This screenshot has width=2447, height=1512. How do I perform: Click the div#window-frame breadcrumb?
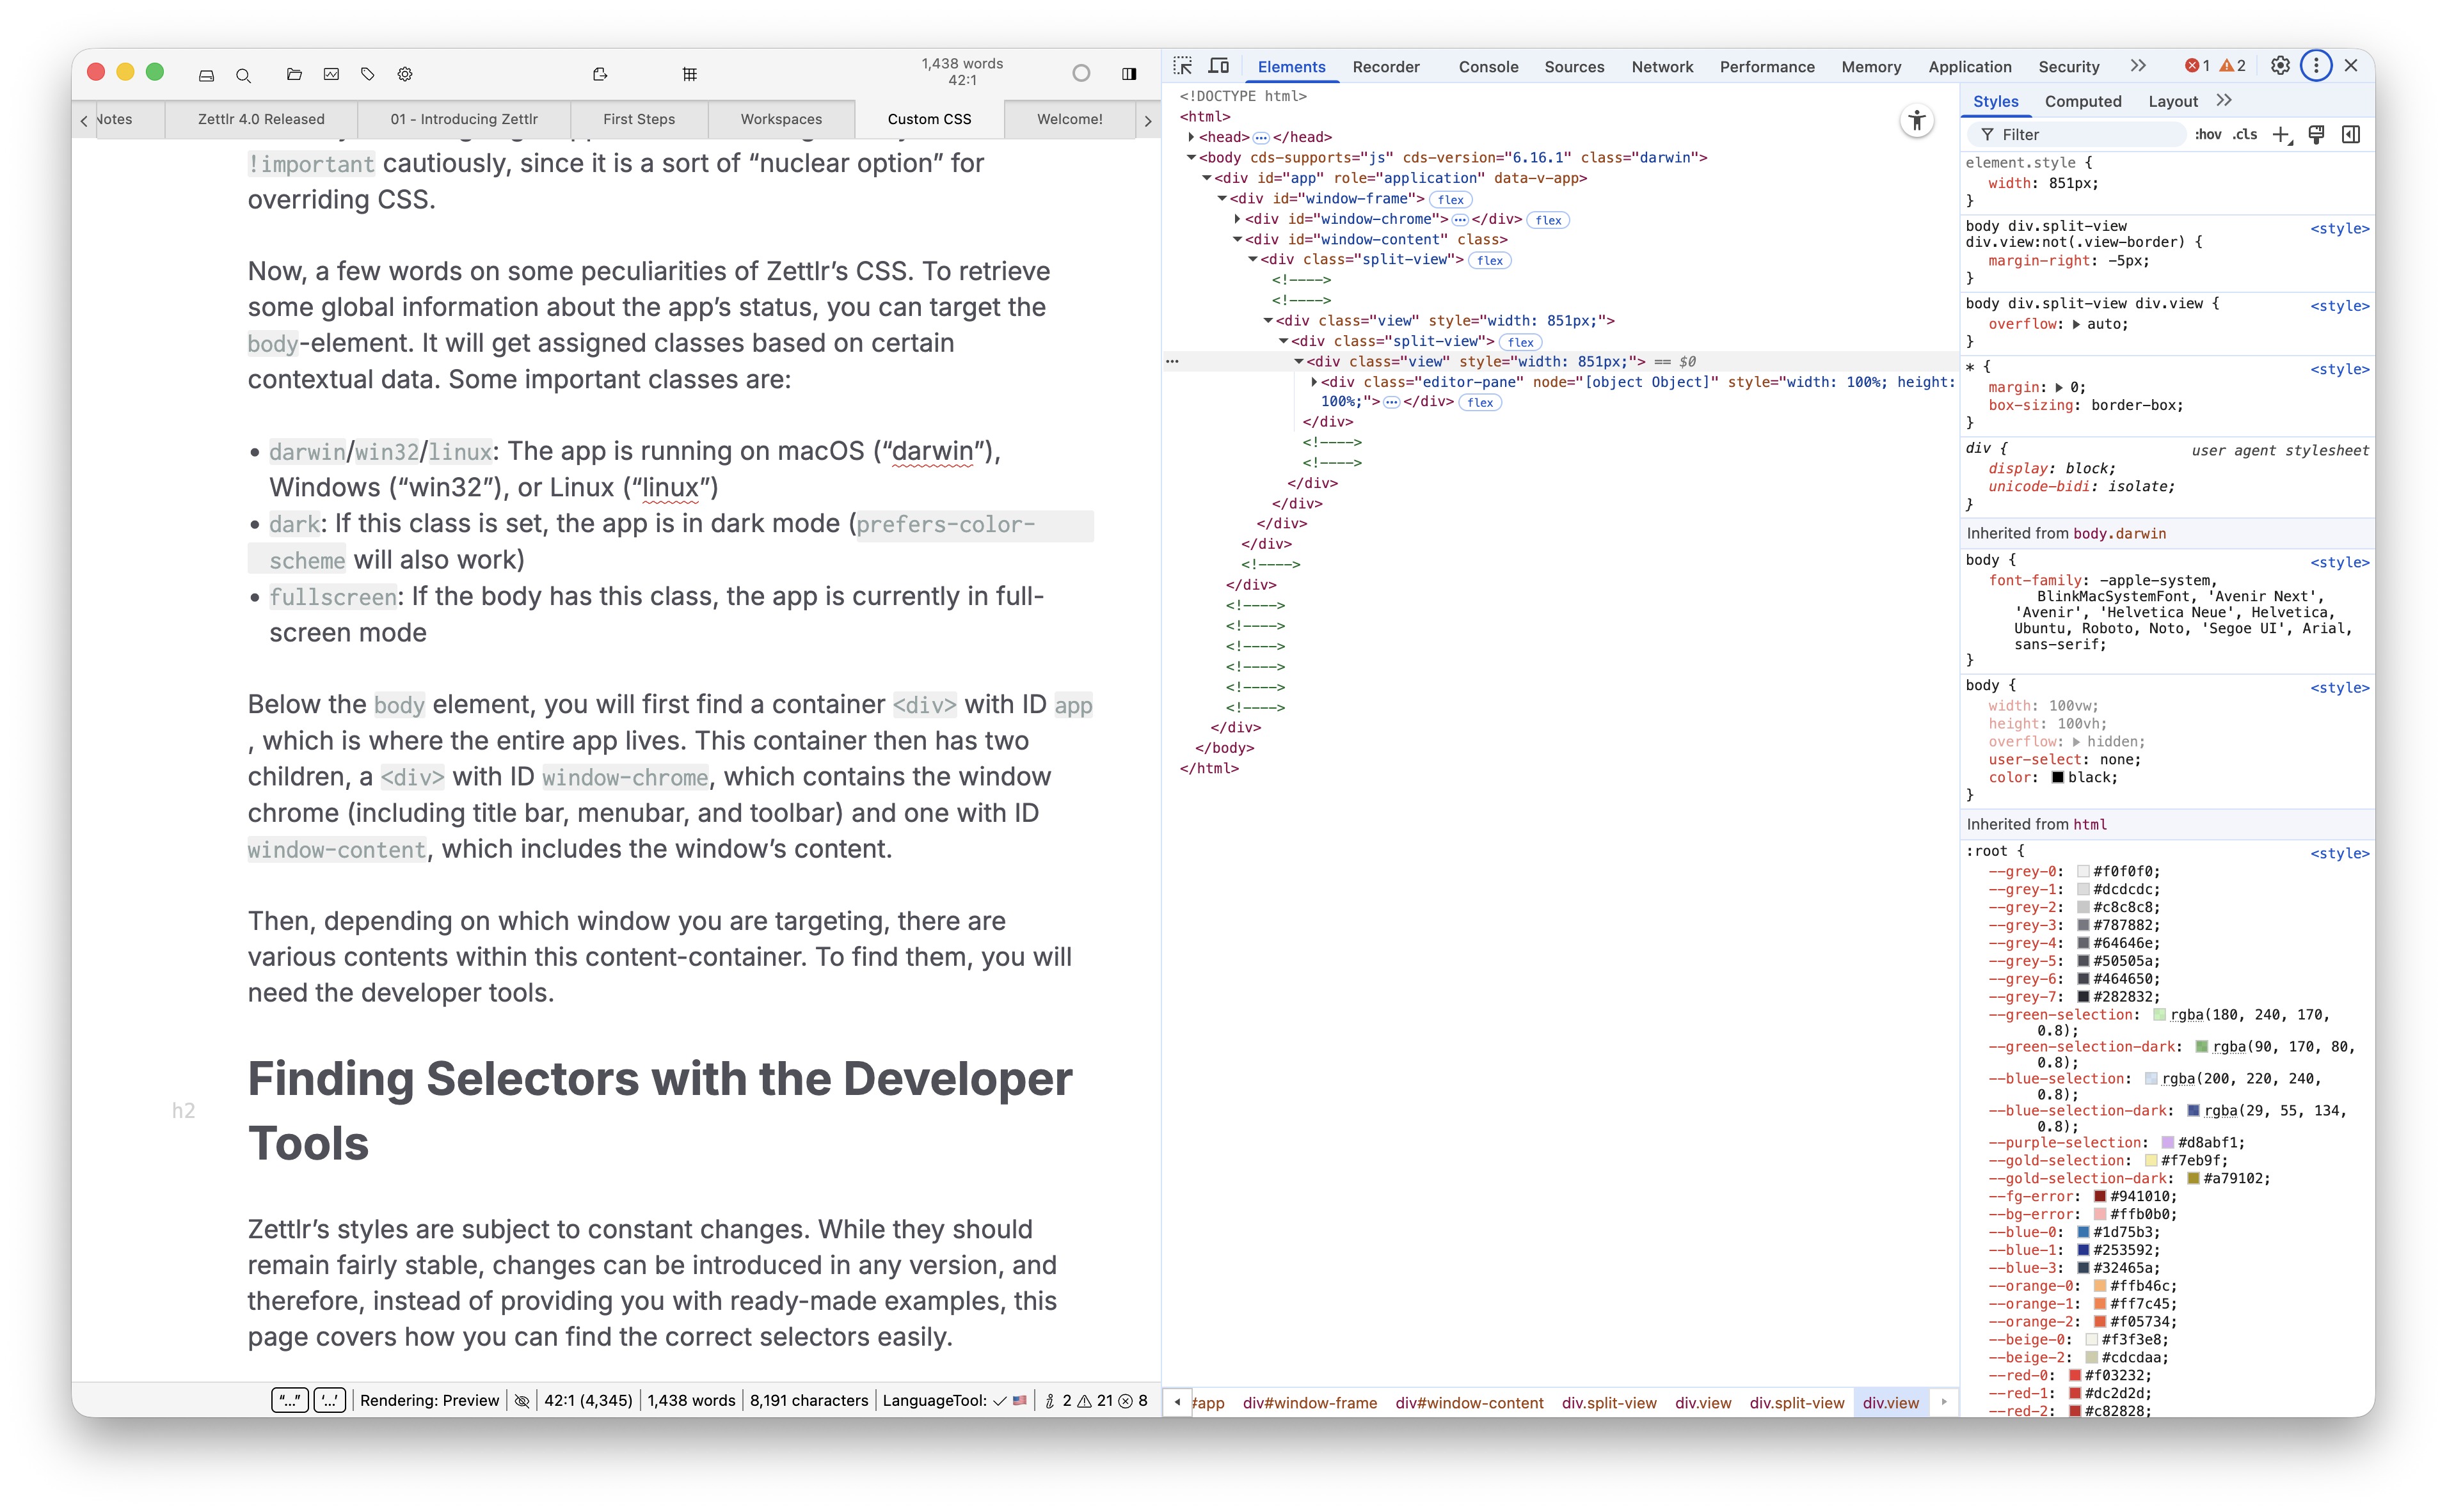pyautogui.click(x=1309, y=1403)
